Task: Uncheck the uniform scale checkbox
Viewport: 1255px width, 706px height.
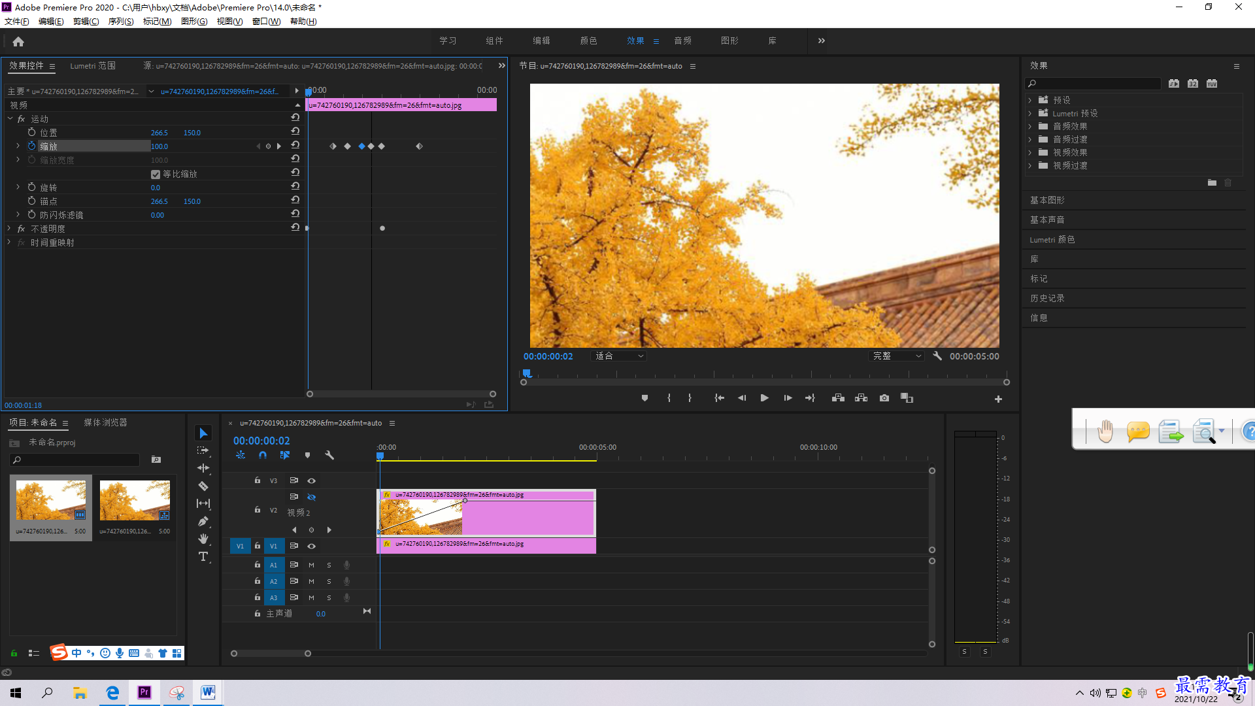Action: tap(156, 174)
